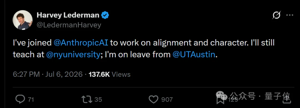
Task: Repost the tweet with the retweet icon
Action: [x=87, y=99]
